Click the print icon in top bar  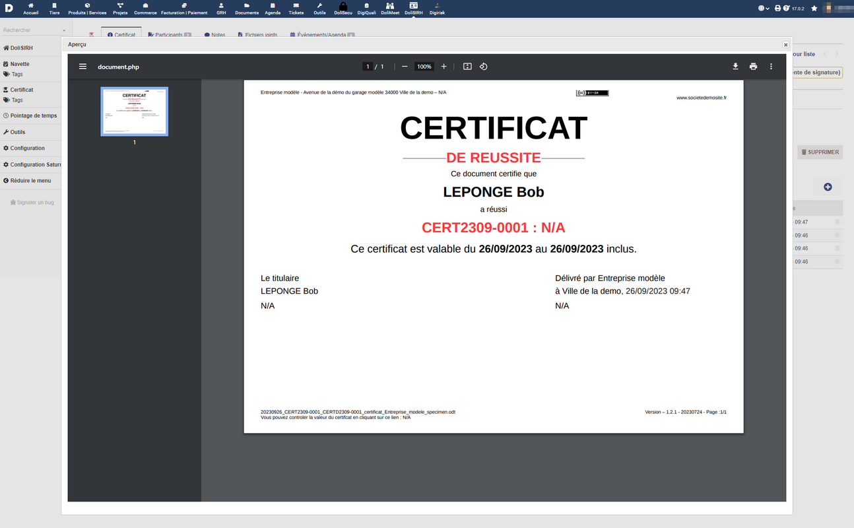[x=777, y=9]
